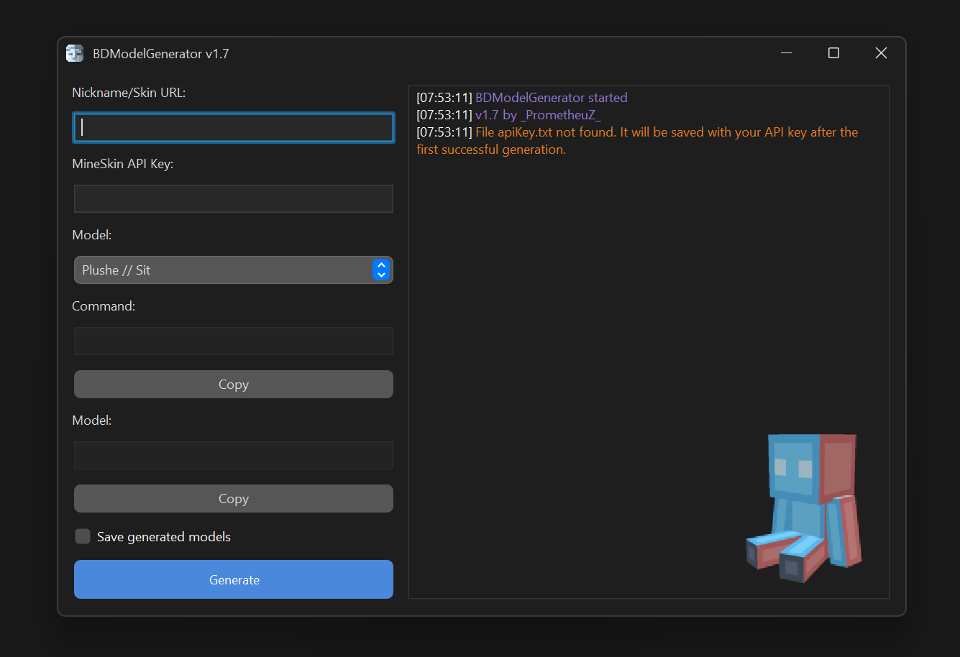Enable Save generated models checkbox

click(x=83, y=536)
